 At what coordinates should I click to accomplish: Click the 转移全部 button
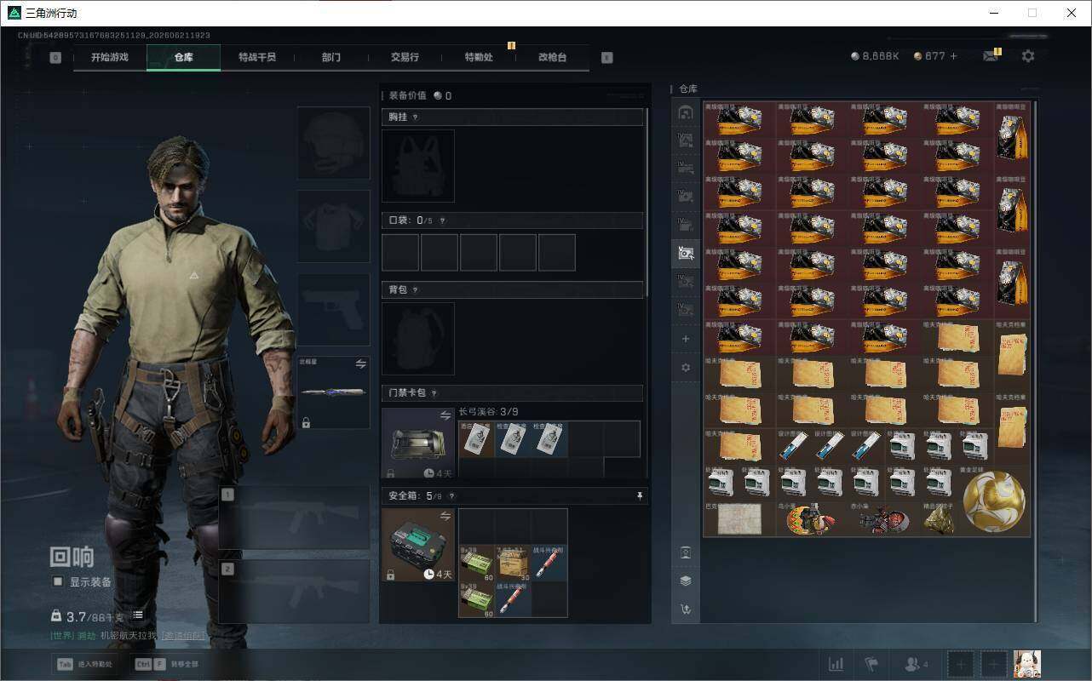(168, 664)
